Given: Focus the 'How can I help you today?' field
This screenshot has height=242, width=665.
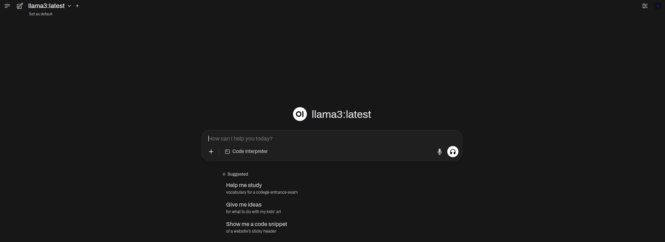Looking at the screenshot, I should point(314,138).
